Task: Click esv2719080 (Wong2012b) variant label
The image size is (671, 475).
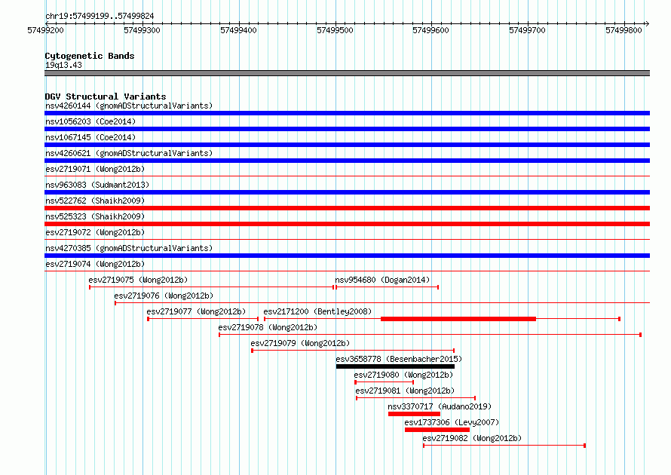Action: pos(403,375)
